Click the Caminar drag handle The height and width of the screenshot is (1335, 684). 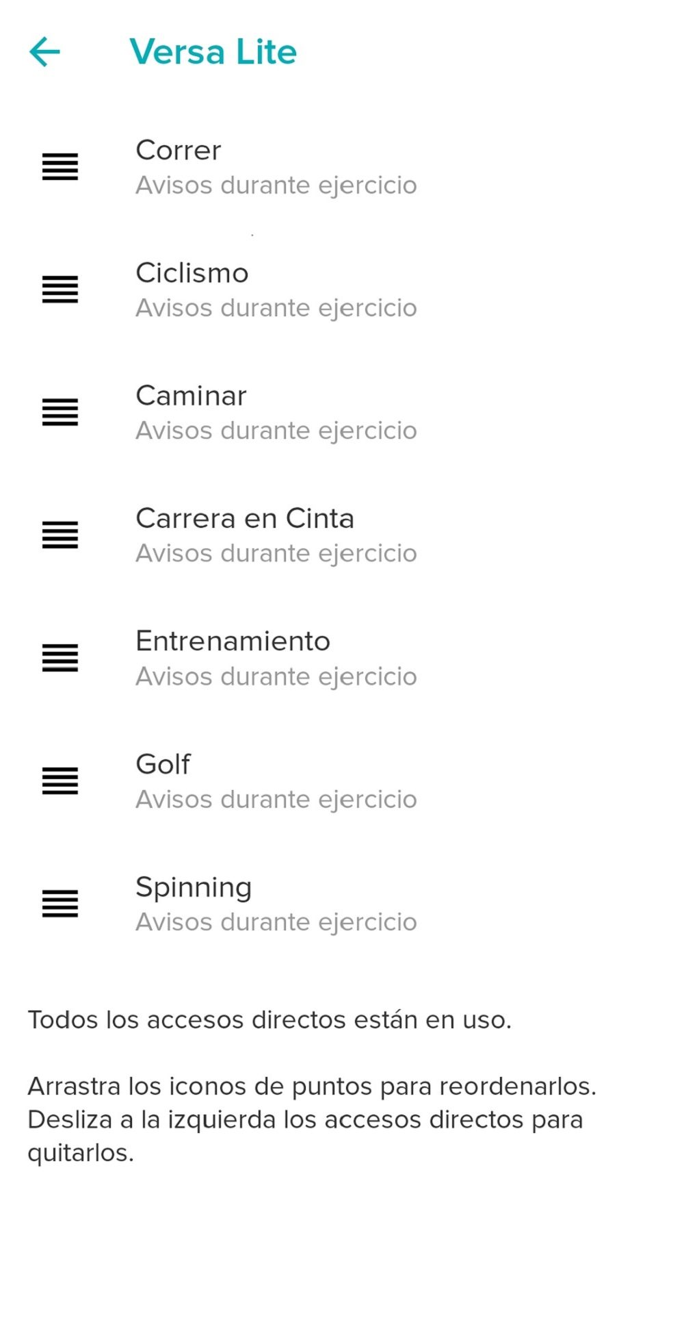[x=60, y=412]
